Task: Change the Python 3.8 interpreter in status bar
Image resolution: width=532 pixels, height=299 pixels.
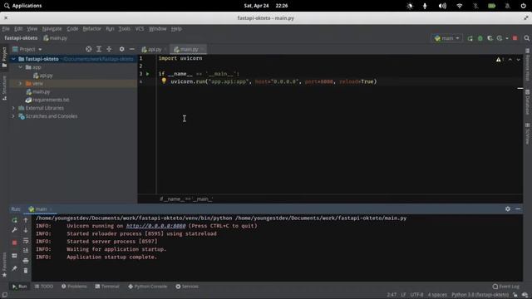Action: 480,295
